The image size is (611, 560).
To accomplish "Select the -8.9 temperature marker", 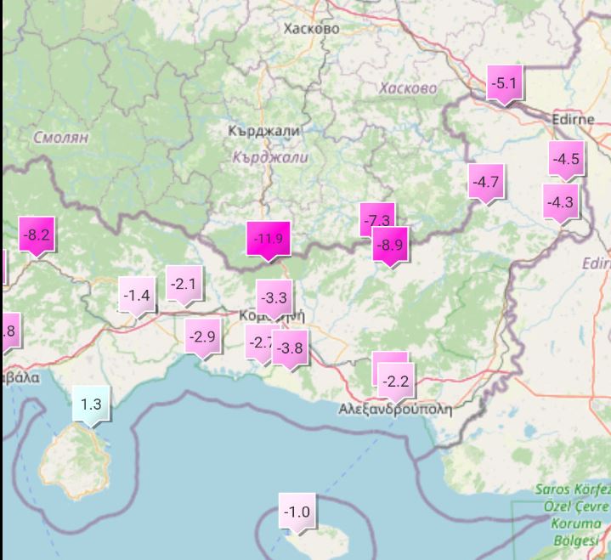I will (x=390, y=245).
